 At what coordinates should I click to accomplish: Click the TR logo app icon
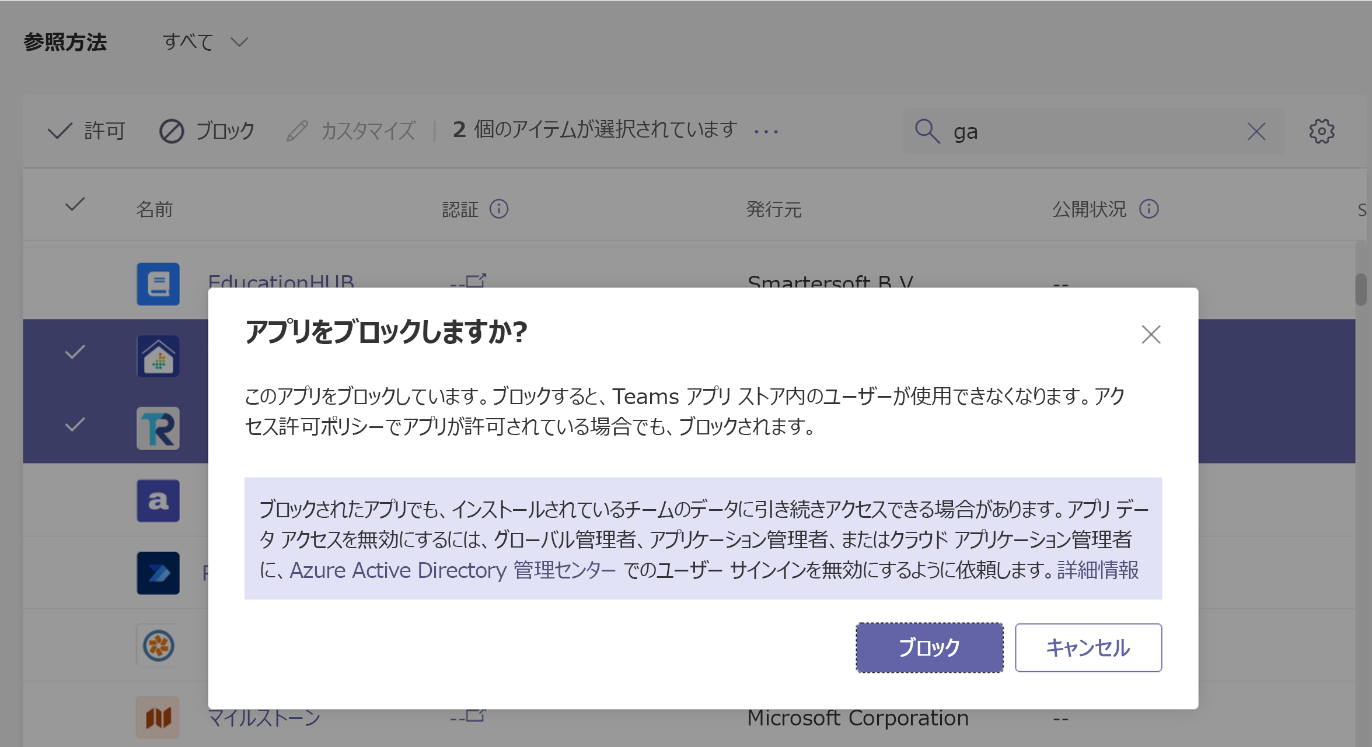click(158, 428)
